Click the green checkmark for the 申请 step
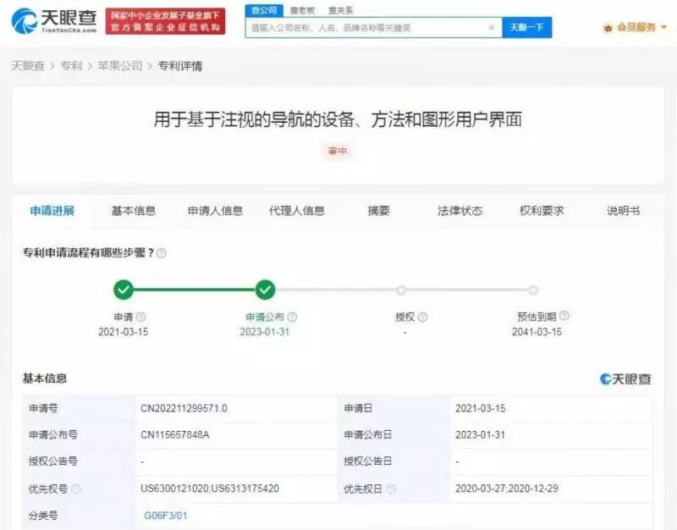This screenshot has height=530, width=677. pos(124,290)
